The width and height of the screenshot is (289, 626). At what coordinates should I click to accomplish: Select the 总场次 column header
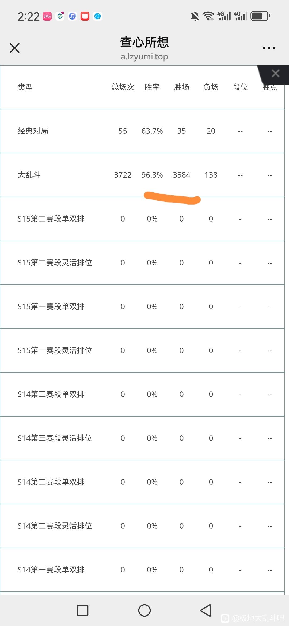tap(123, 87)
